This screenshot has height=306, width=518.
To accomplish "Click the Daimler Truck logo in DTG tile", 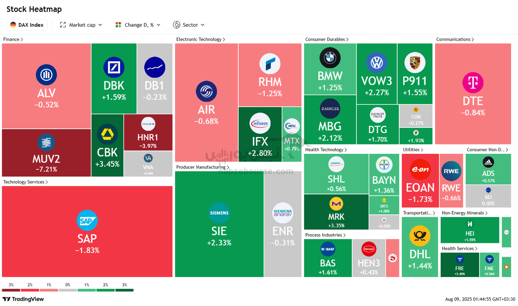I will click(x=377, y=115).
